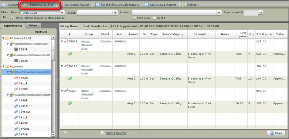The width and height of the screenshot is (289, 139).
Task: Click the Price Category column header
Action: coord(173,34)
